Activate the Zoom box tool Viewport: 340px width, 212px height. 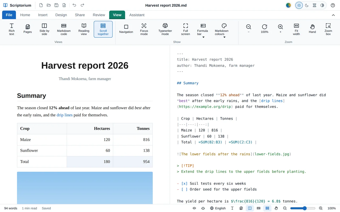[328, 29]
